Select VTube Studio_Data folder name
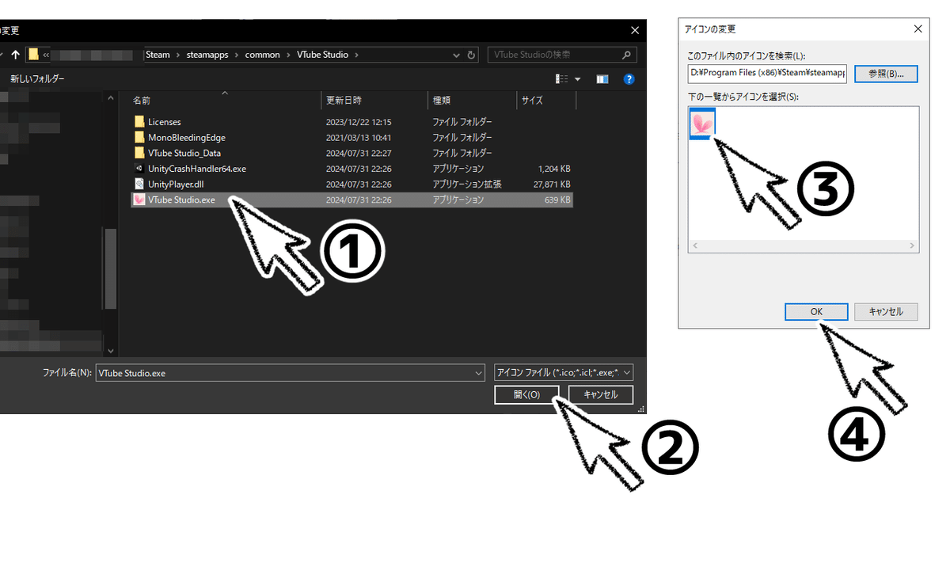 coord(184,153)
